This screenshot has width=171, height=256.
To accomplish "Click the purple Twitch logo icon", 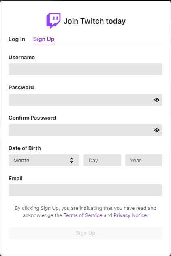I will [53, 21].
